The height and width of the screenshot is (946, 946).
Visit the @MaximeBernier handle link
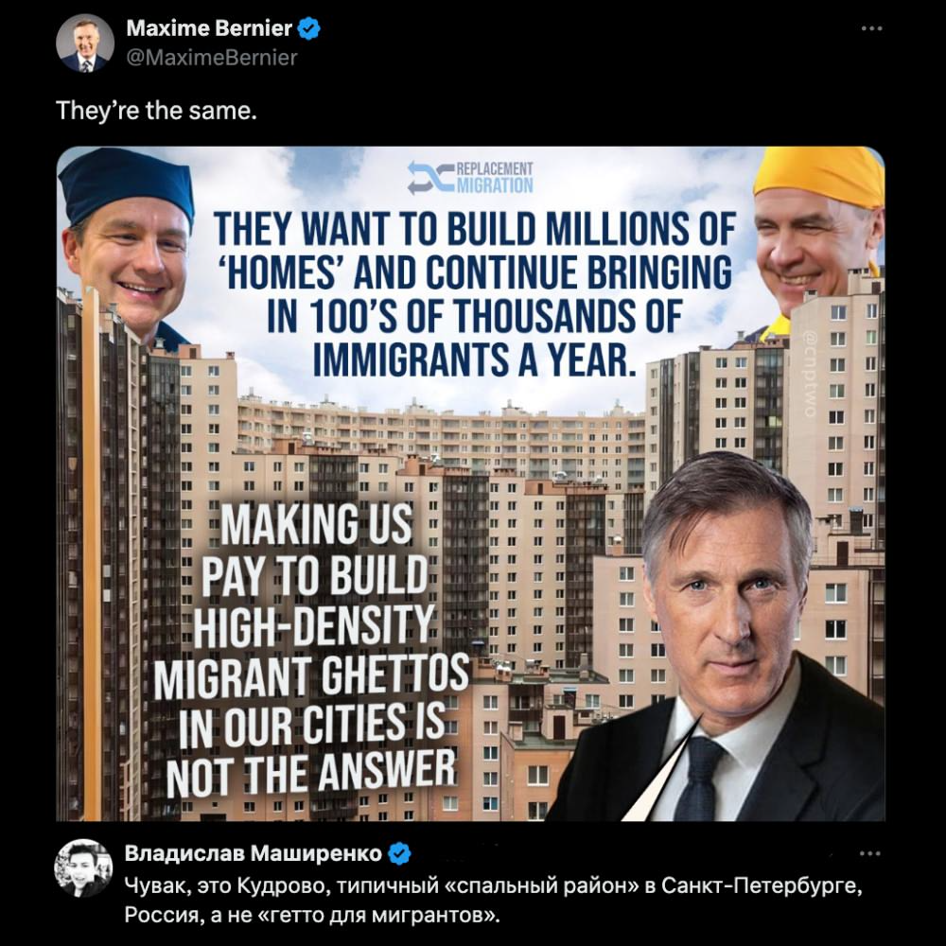pos(212,58)
